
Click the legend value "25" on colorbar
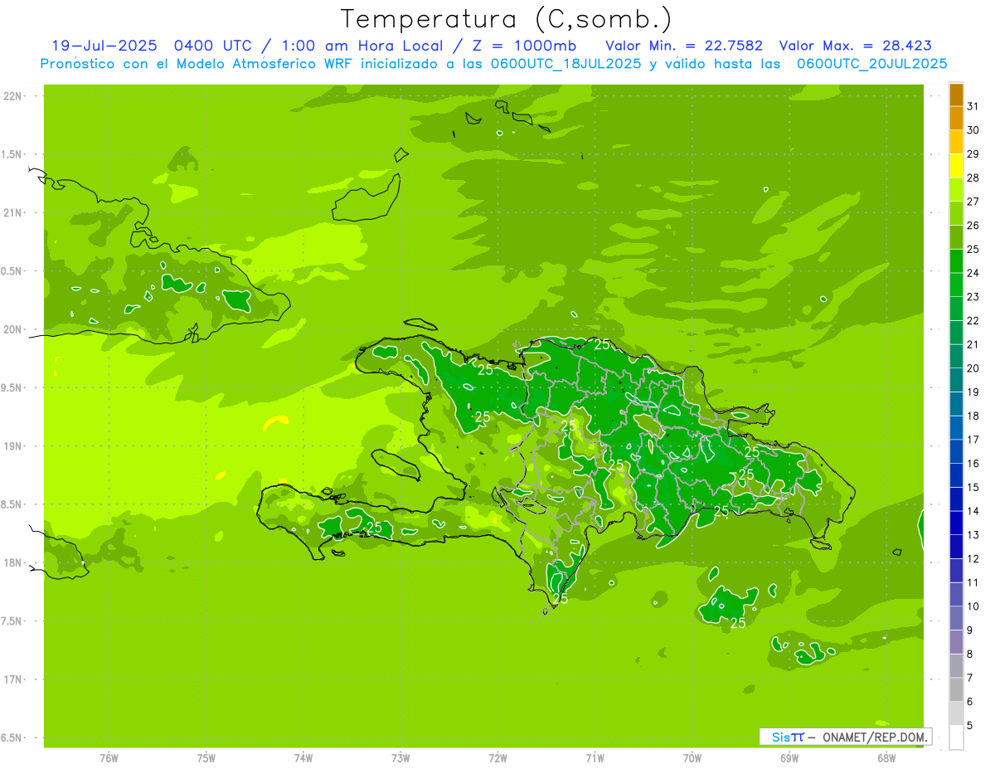click(x=973, y=249)
